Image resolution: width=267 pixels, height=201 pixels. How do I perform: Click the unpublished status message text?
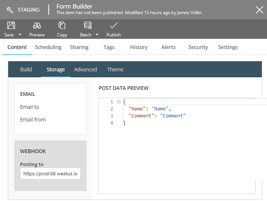tap(129, 13)
